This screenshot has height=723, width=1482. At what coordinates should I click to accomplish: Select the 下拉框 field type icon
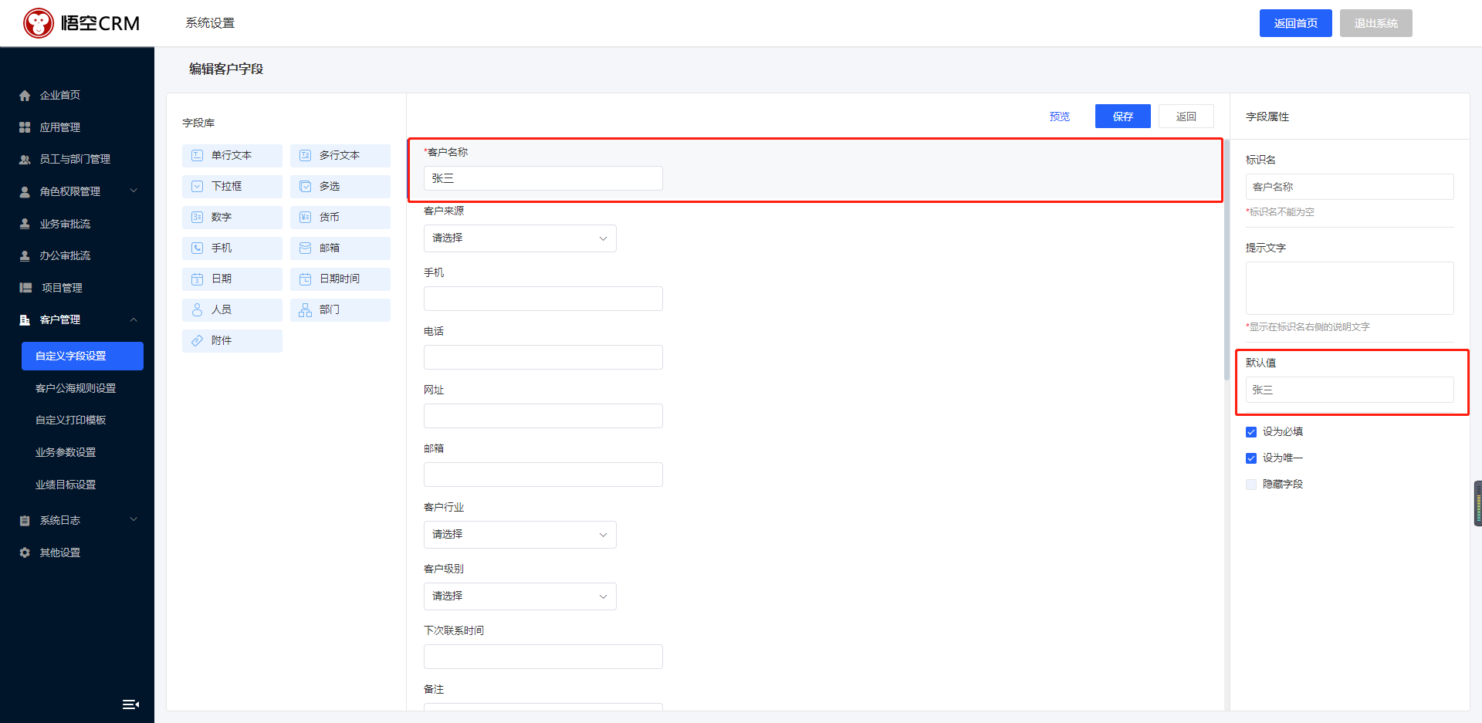click(x=197, y=186)
